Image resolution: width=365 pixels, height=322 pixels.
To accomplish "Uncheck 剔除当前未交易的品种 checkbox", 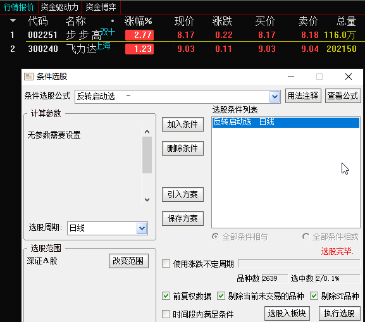I will [x=221, y=296].
